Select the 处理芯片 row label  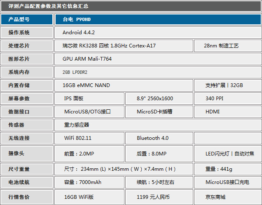point(27,46)
